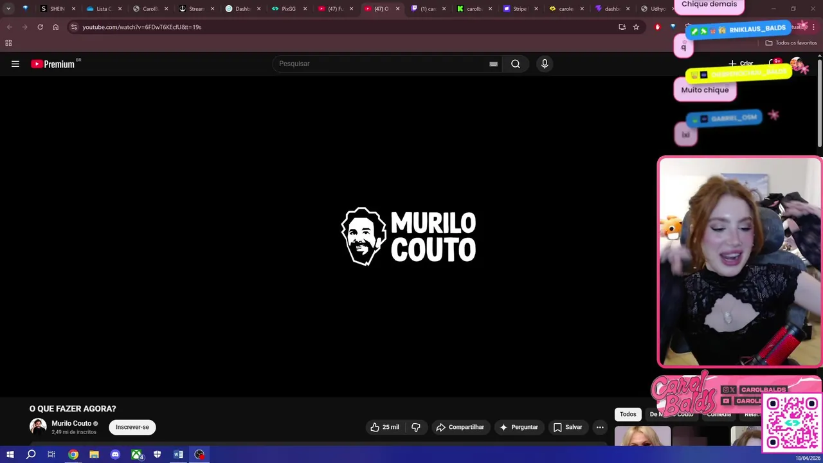
Task: Open the Perguntar ask button
Action: point(519,427)
